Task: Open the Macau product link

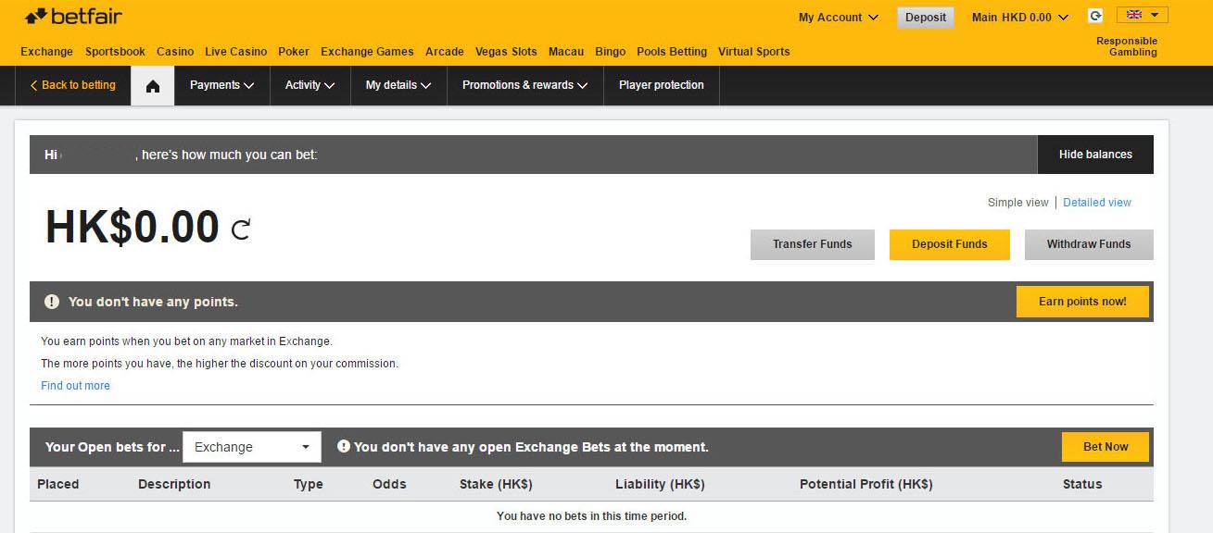Action: click(566, 52)
